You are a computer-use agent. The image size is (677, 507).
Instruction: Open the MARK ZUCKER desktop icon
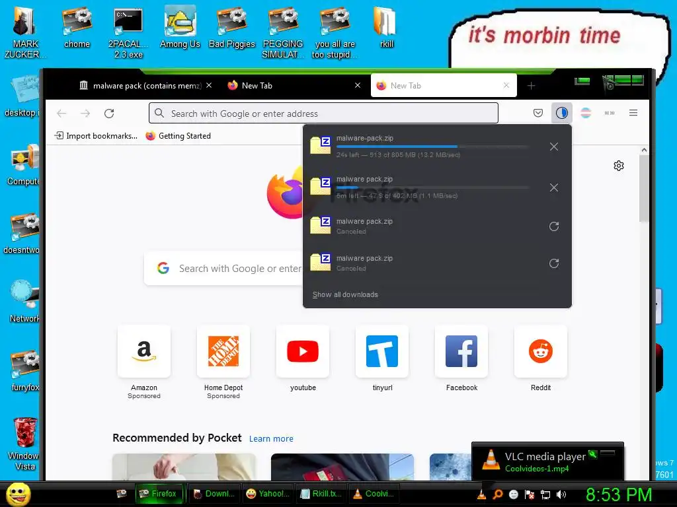click(x=24, y=32)
